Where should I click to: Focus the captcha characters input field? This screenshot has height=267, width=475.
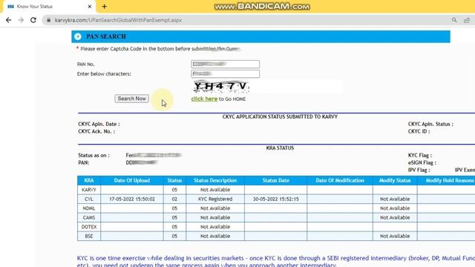(x=226, y=74)
